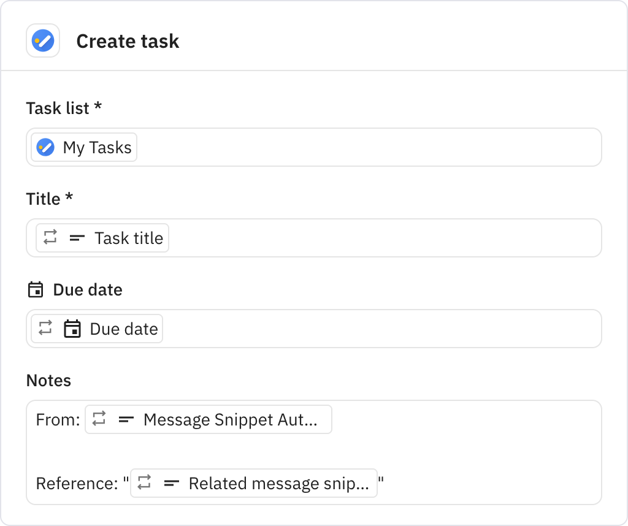Click the calendar icon inside the Due date token
Image resolution: width=628 pixels, height=526 pixels.
point(72,329)
